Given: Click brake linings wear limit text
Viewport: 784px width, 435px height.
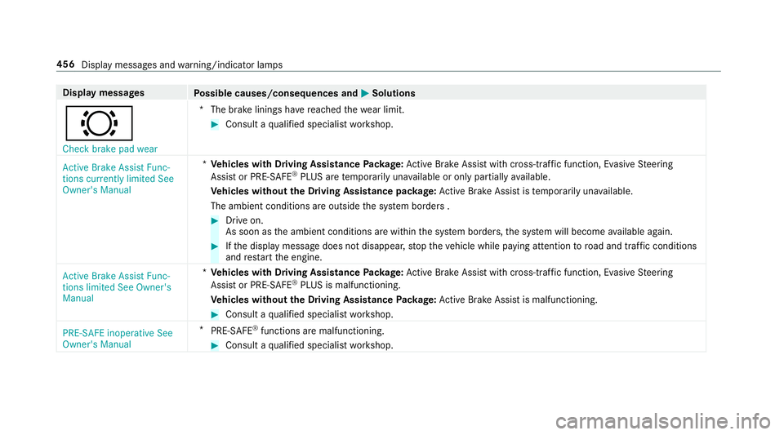Looking at the screenshot, I should (x=308, y=109).
